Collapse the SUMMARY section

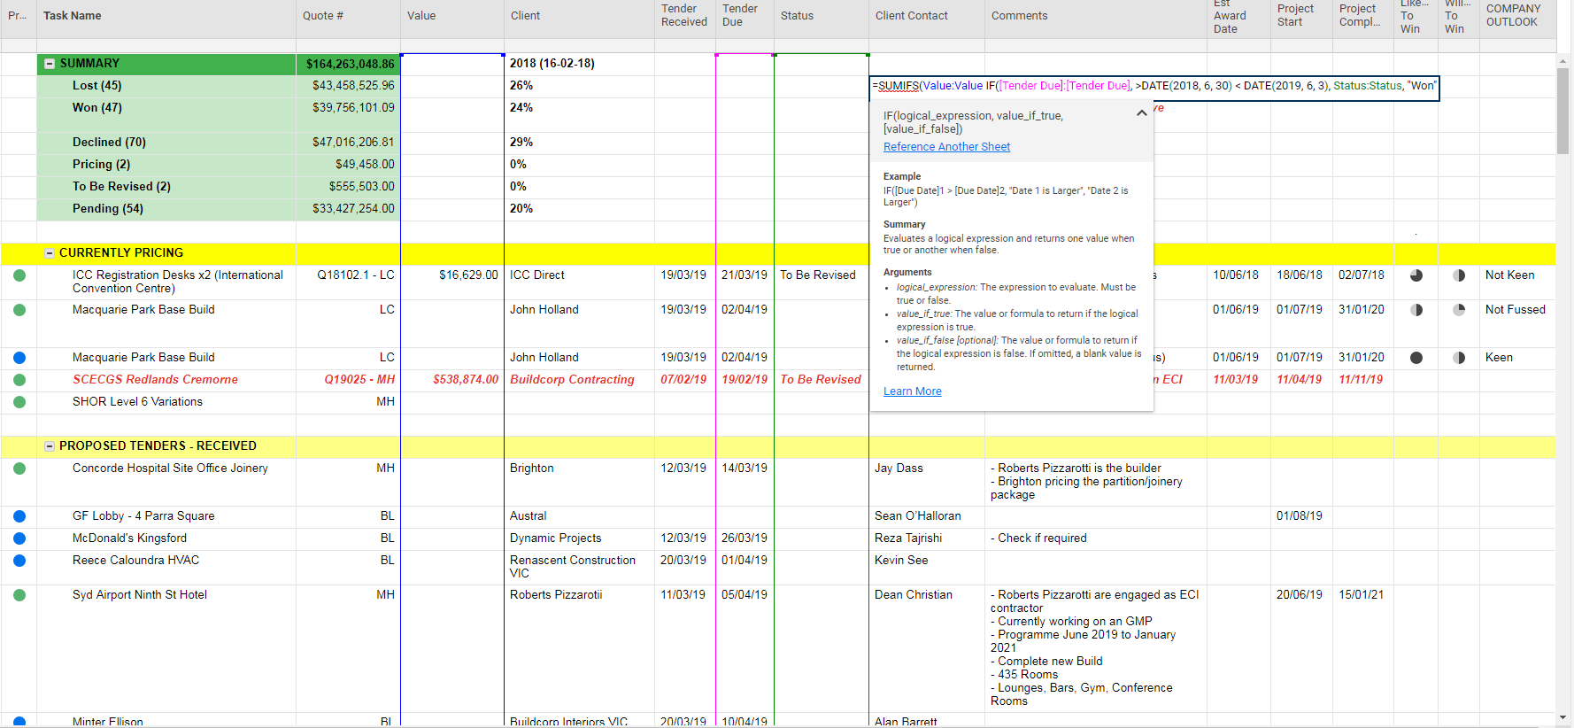click(50, 64)
